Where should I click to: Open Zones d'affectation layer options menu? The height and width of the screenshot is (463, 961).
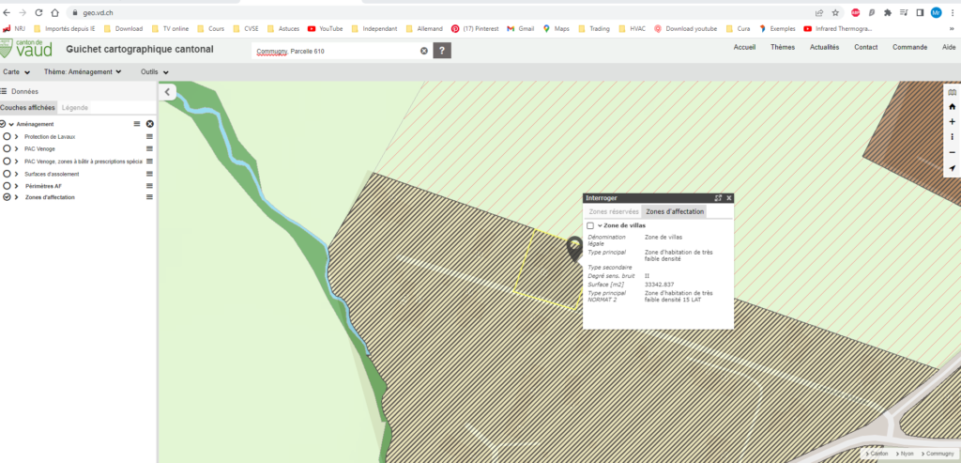pyautogui.click(x=149, y=197)
